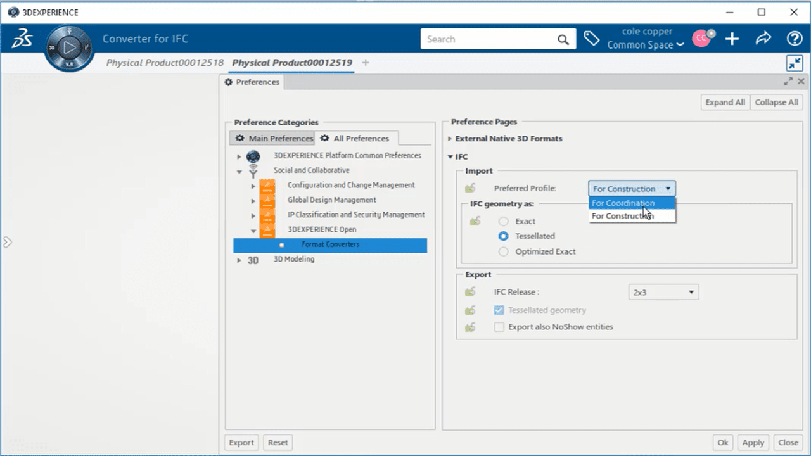Click the Export button at bottom
811x456 pixels.
point(241,443)
